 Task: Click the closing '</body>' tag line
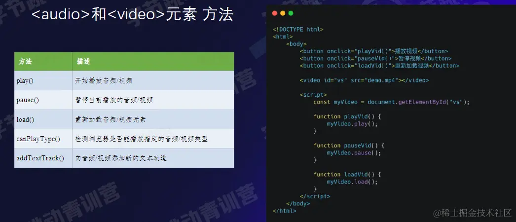[x=298, y=204]
